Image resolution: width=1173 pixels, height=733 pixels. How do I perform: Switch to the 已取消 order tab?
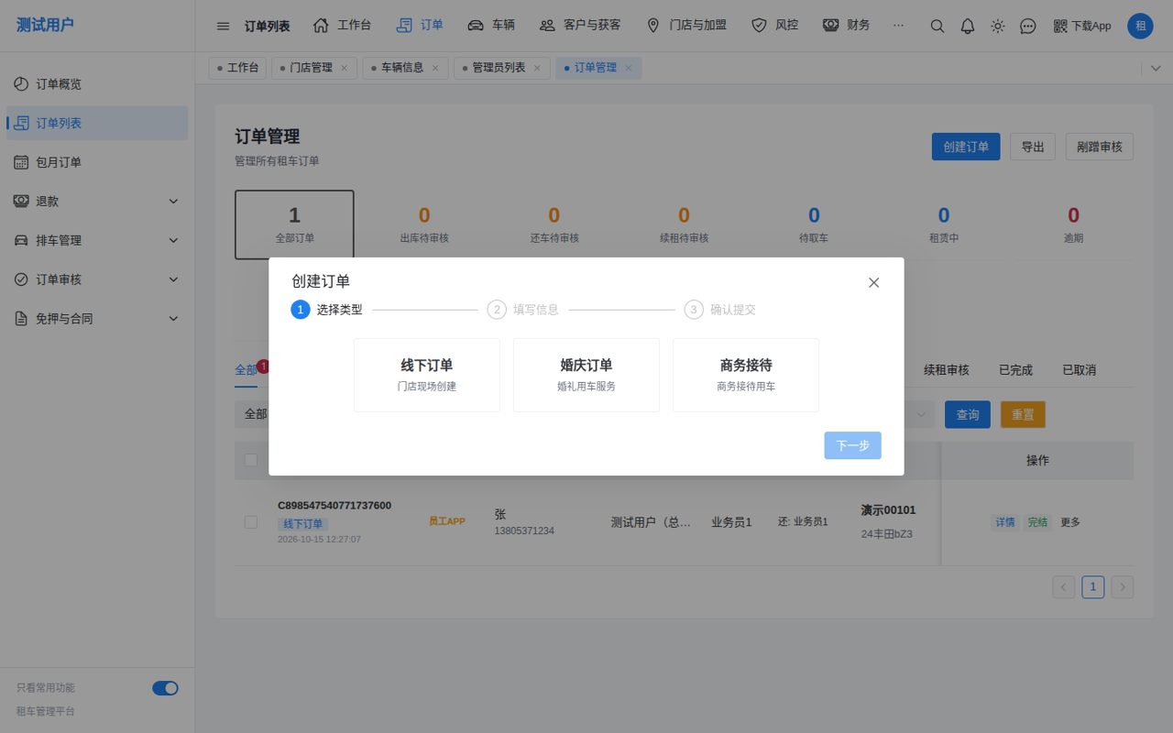(1079, 370)
